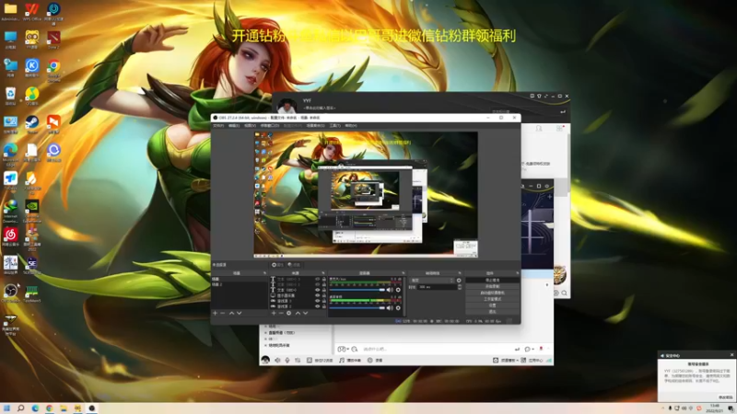The width and height of the screenshot is (737, 414).
Task: Add a new source with the Sources plus button
Action: pos(274,313)
